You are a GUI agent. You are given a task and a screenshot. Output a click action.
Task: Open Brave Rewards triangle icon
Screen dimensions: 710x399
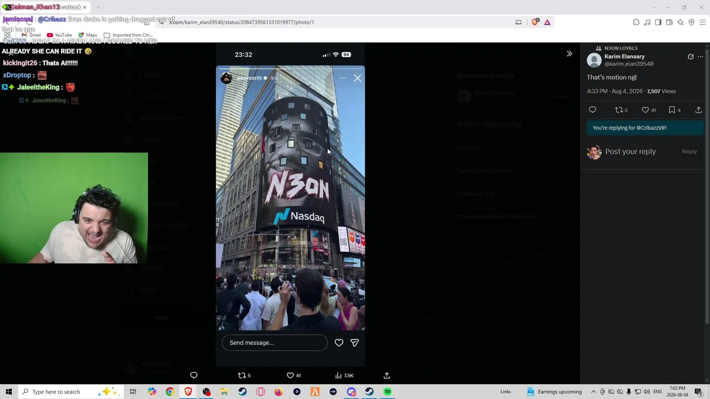pos(547,22)
